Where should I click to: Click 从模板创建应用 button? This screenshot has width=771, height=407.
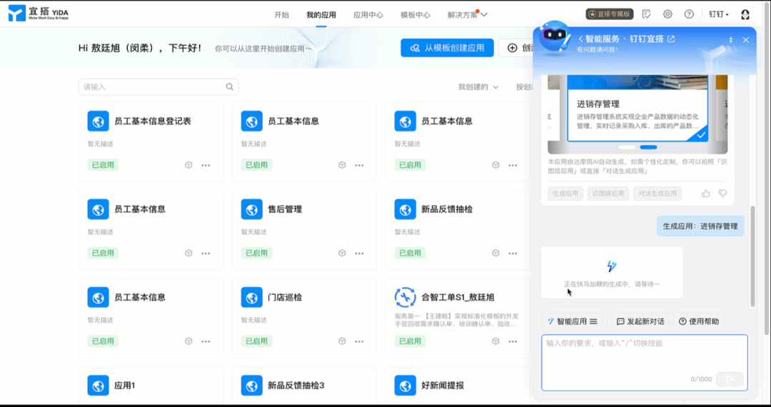coord(447,48)
